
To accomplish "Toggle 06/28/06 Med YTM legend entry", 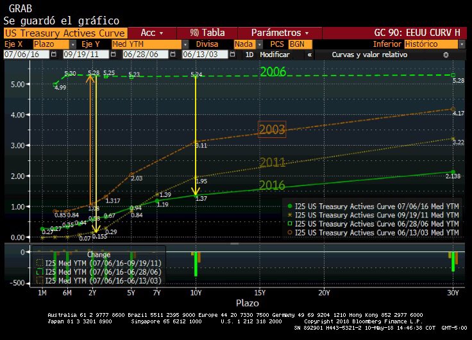I will 373,224.
